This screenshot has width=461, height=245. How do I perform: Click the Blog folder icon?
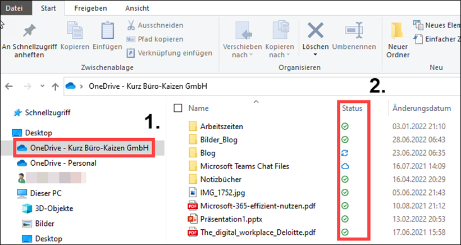[x=193, y=153]
